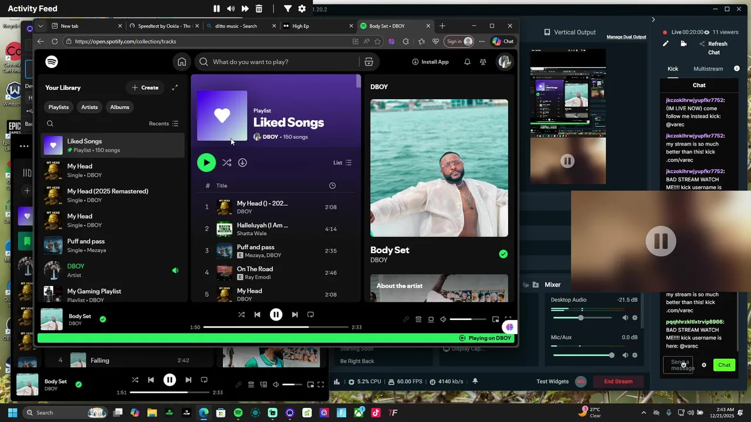Click the Streamlabs camera clip icon
This screenshot has height=422, width=751.
[684, 43]
